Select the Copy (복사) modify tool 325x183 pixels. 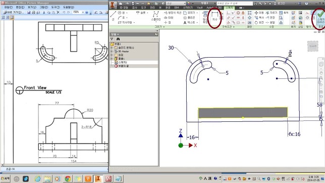(259, 18)
